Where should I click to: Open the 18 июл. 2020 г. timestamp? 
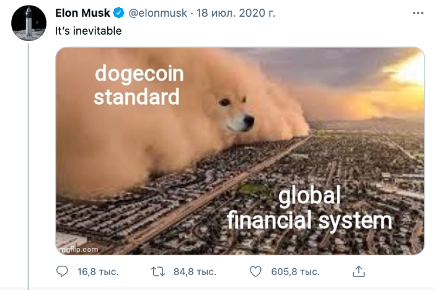click(236, 13)
